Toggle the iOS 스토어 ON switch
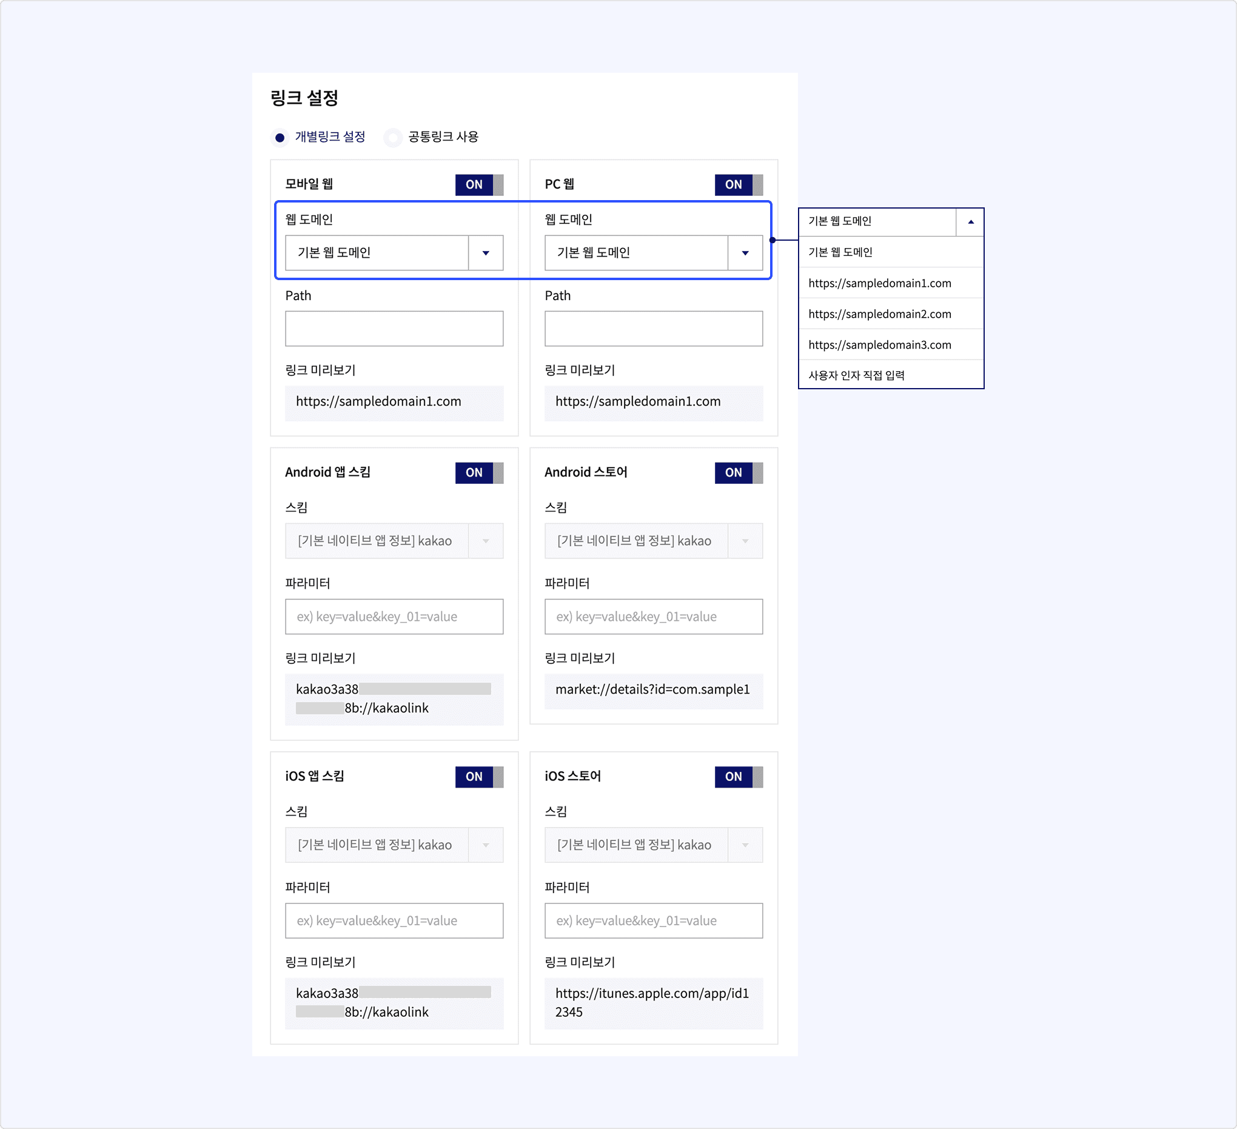 click(x=739, y=777)
